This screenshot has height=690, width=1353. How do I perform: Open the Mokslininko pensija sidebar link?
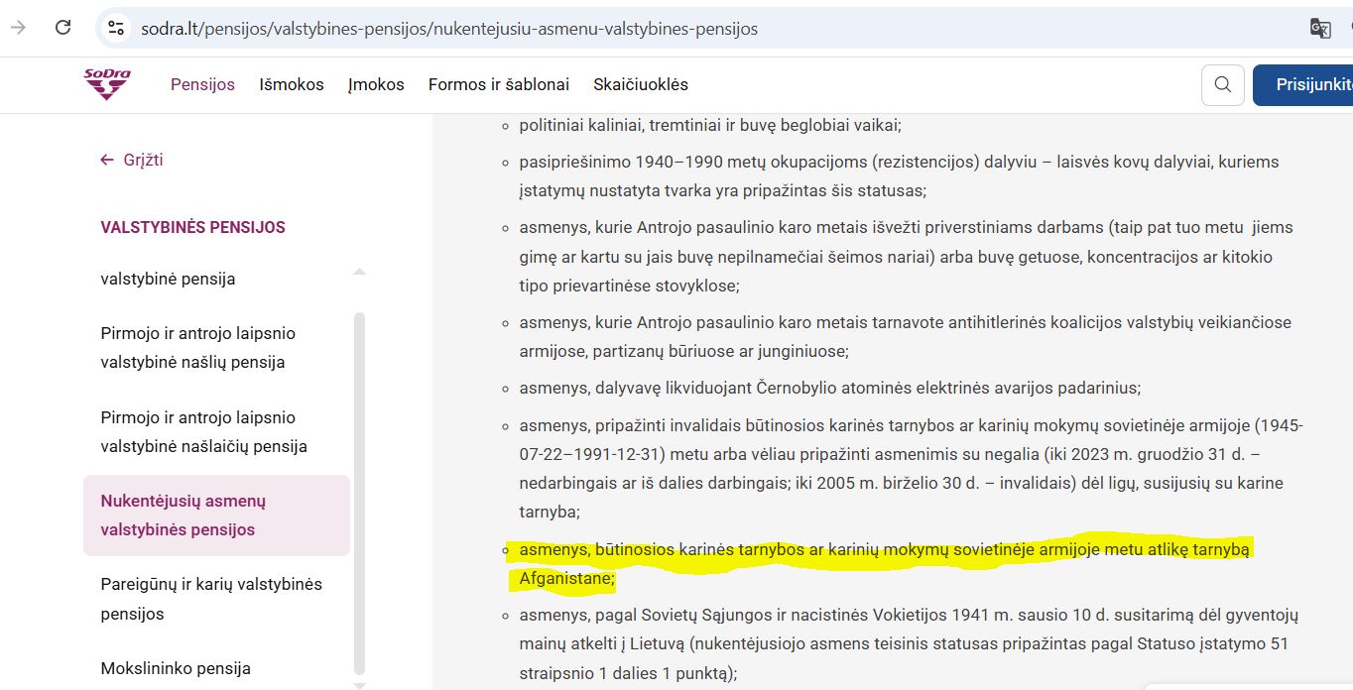(x=176, y=668)
